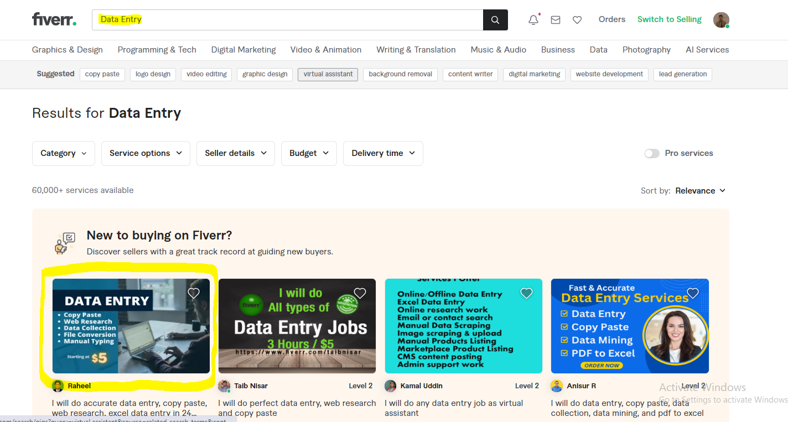Select the graphic design suggestion tag
Screen dimensions: 788x422
point(265,74)
